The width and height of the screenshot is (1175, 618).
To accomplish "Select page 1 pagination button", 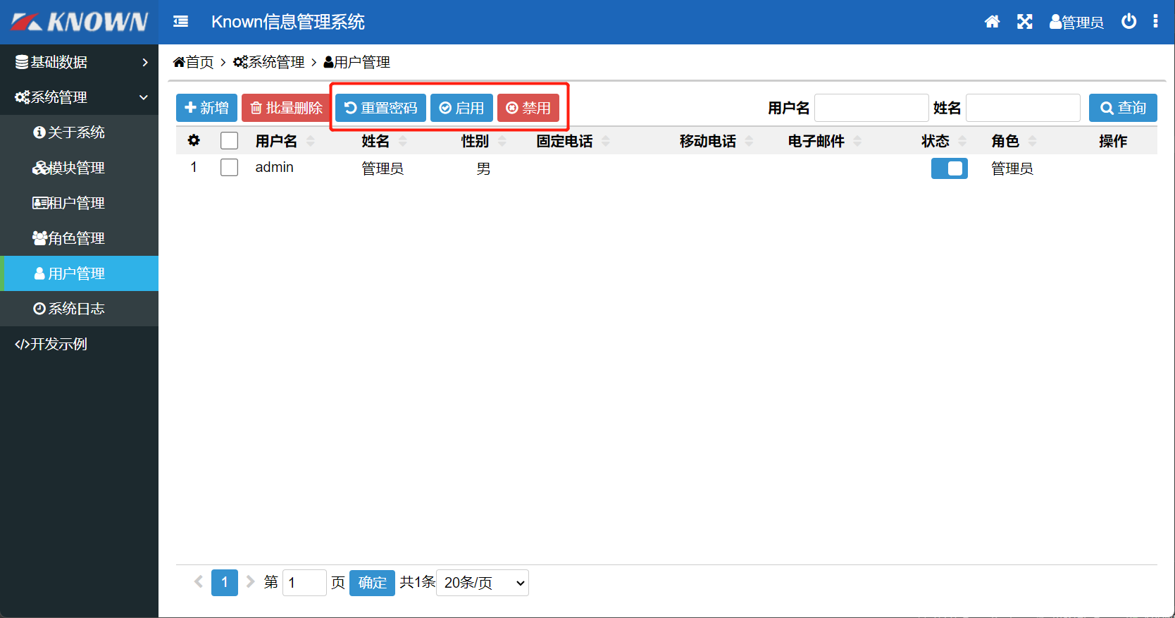I will pos(225,583).
